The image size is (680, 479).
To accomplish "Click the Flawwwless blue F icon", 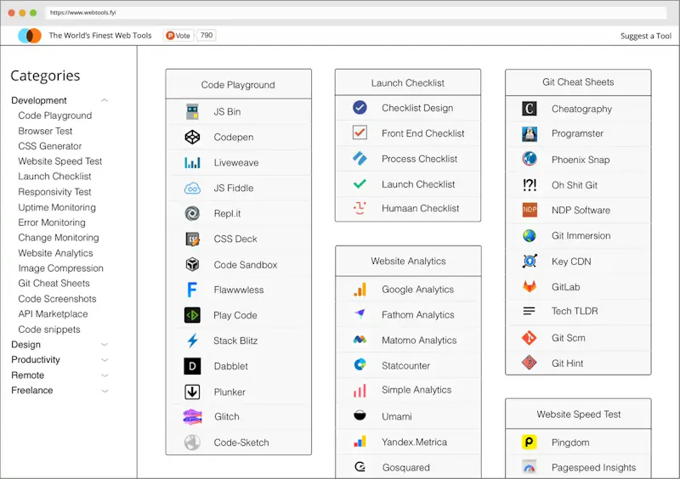I will point(192,290).
